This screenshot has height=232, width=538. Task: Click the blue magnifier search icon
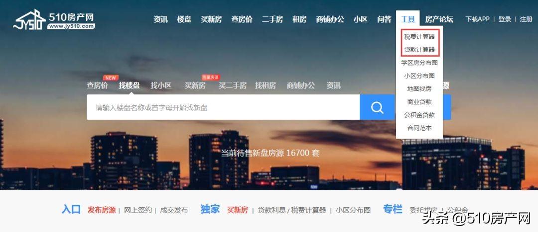[377, 107]
